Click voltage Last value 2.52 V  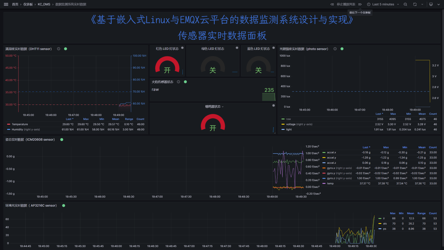[x=379, y=124]
